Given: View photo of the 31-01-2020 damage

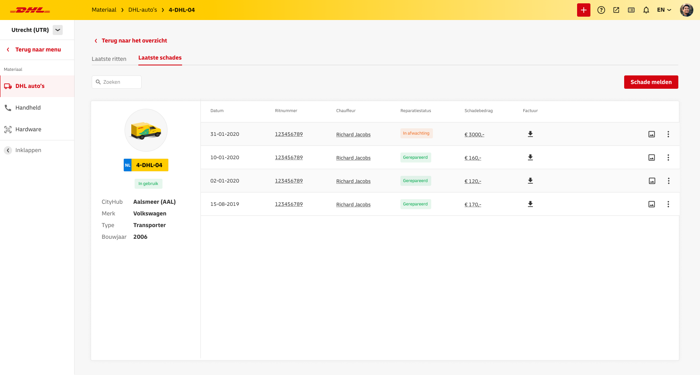Looking at the screenshot, I should tap(652, 134).
